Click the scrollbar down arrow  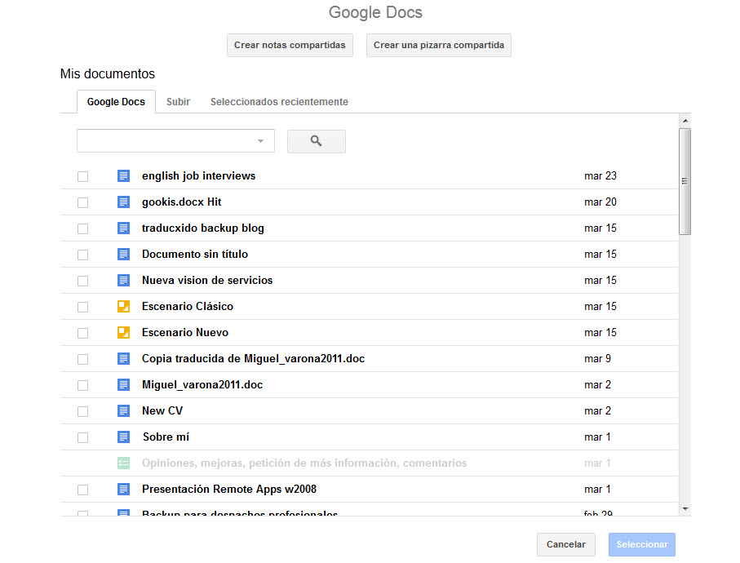[x=685, y=508]
